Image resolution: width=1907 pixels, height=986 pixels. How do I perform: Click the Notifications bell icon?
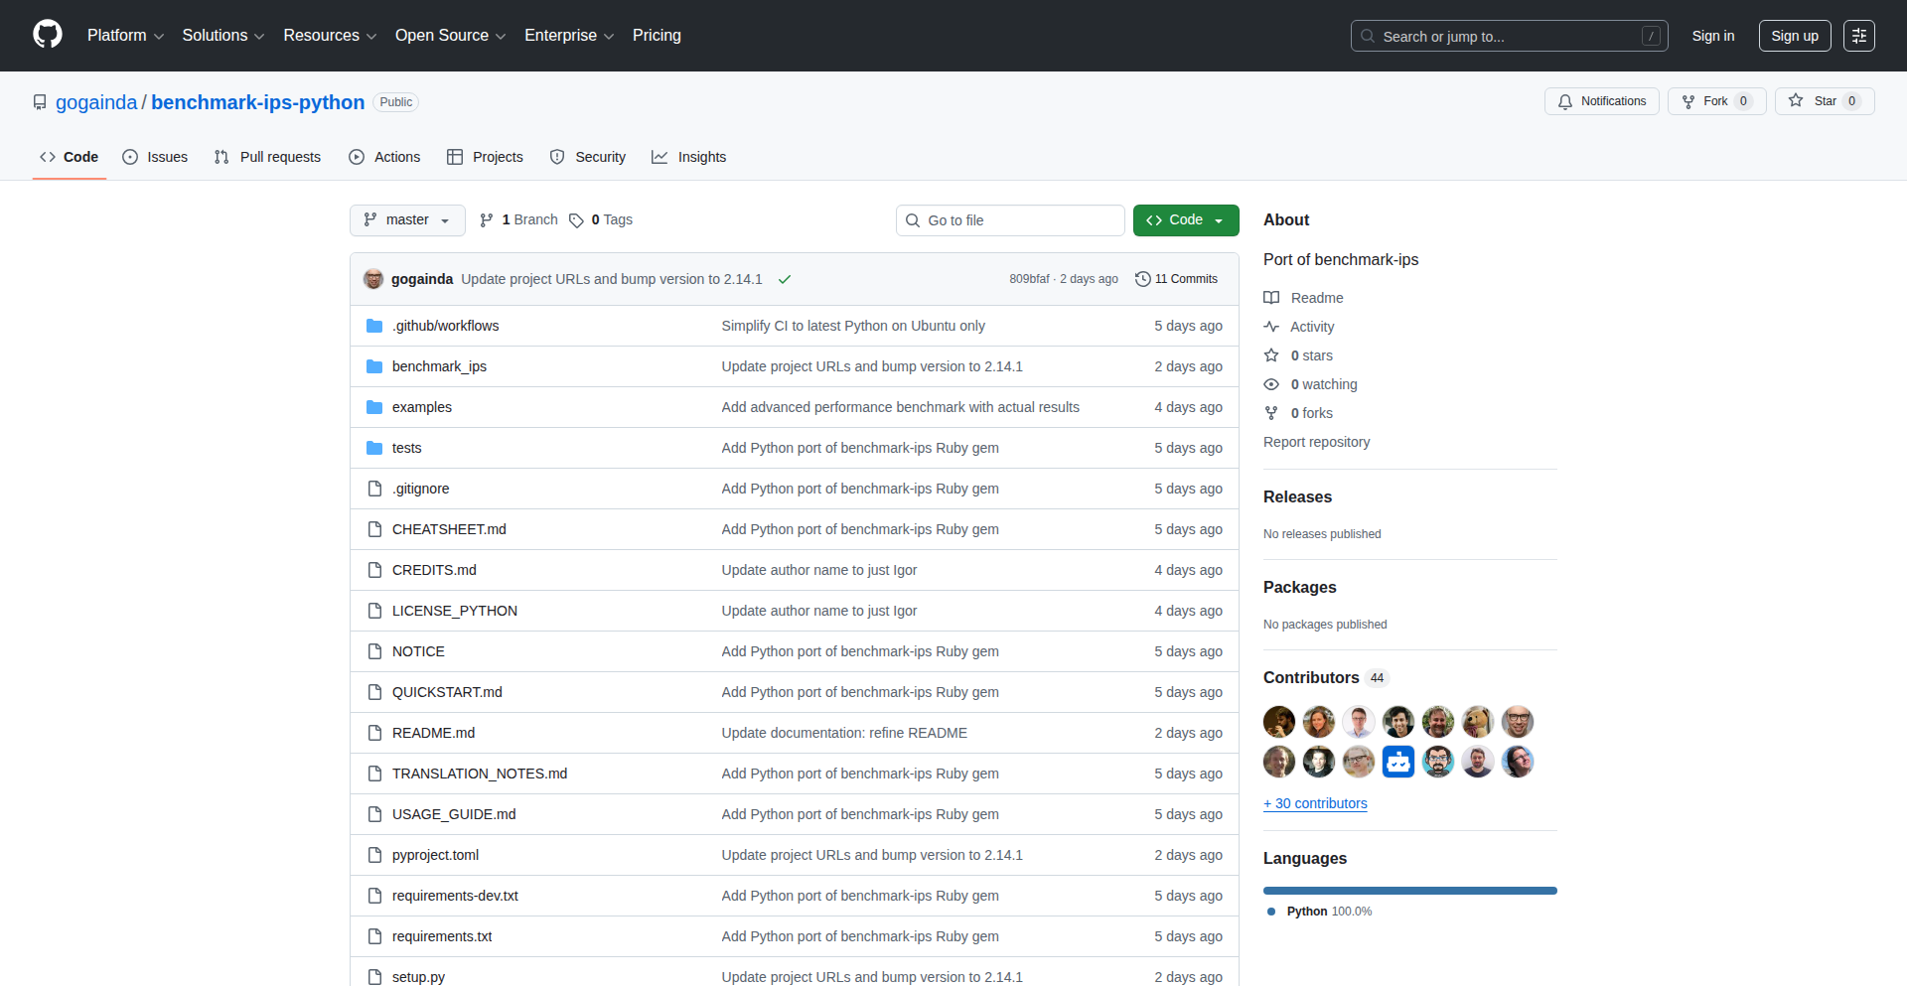click(1565, 101)
